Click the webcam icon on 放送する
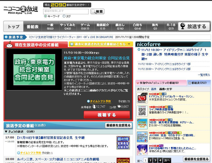The height and width of the screenshot is (163, 212). point(183,26)
